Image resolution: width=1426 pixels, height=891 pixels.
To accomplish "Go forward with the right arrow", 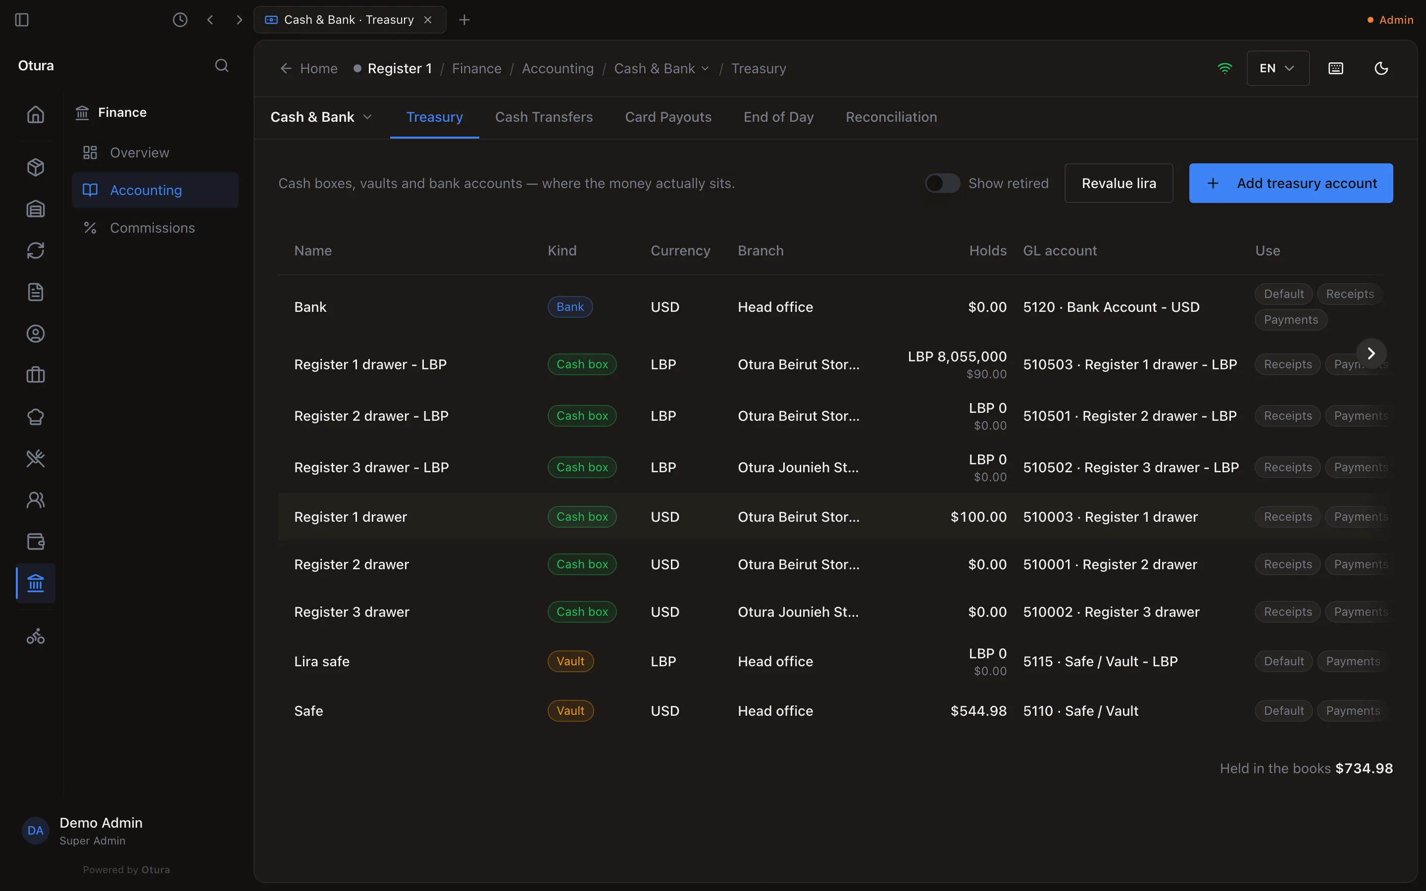I will (x=239, y=19).
